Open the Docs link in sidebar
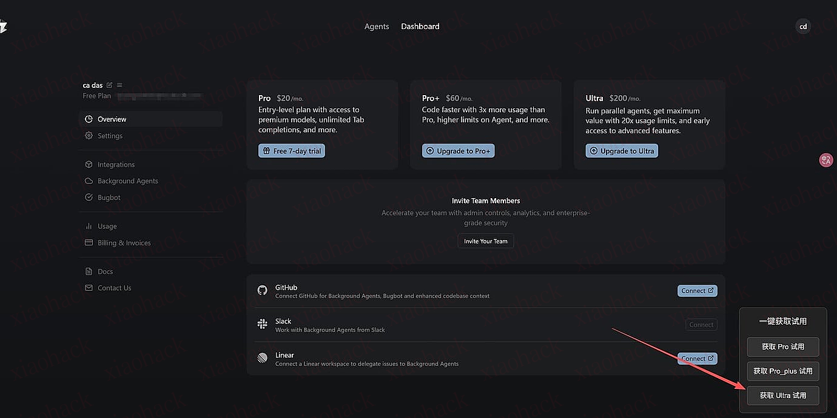 (x=106, y=271)
